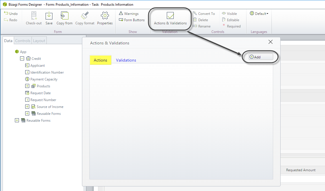Toggle the Editable property
This screenshot has width=325, height=191.
tap(230, 20)
